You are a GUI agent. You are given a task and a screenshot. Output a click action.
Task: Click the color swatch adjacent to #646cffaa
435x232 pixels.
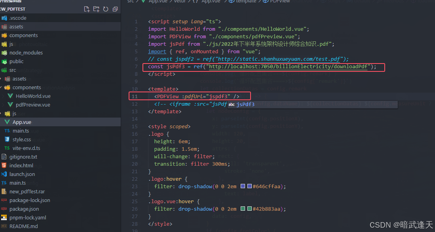point(249,186)
